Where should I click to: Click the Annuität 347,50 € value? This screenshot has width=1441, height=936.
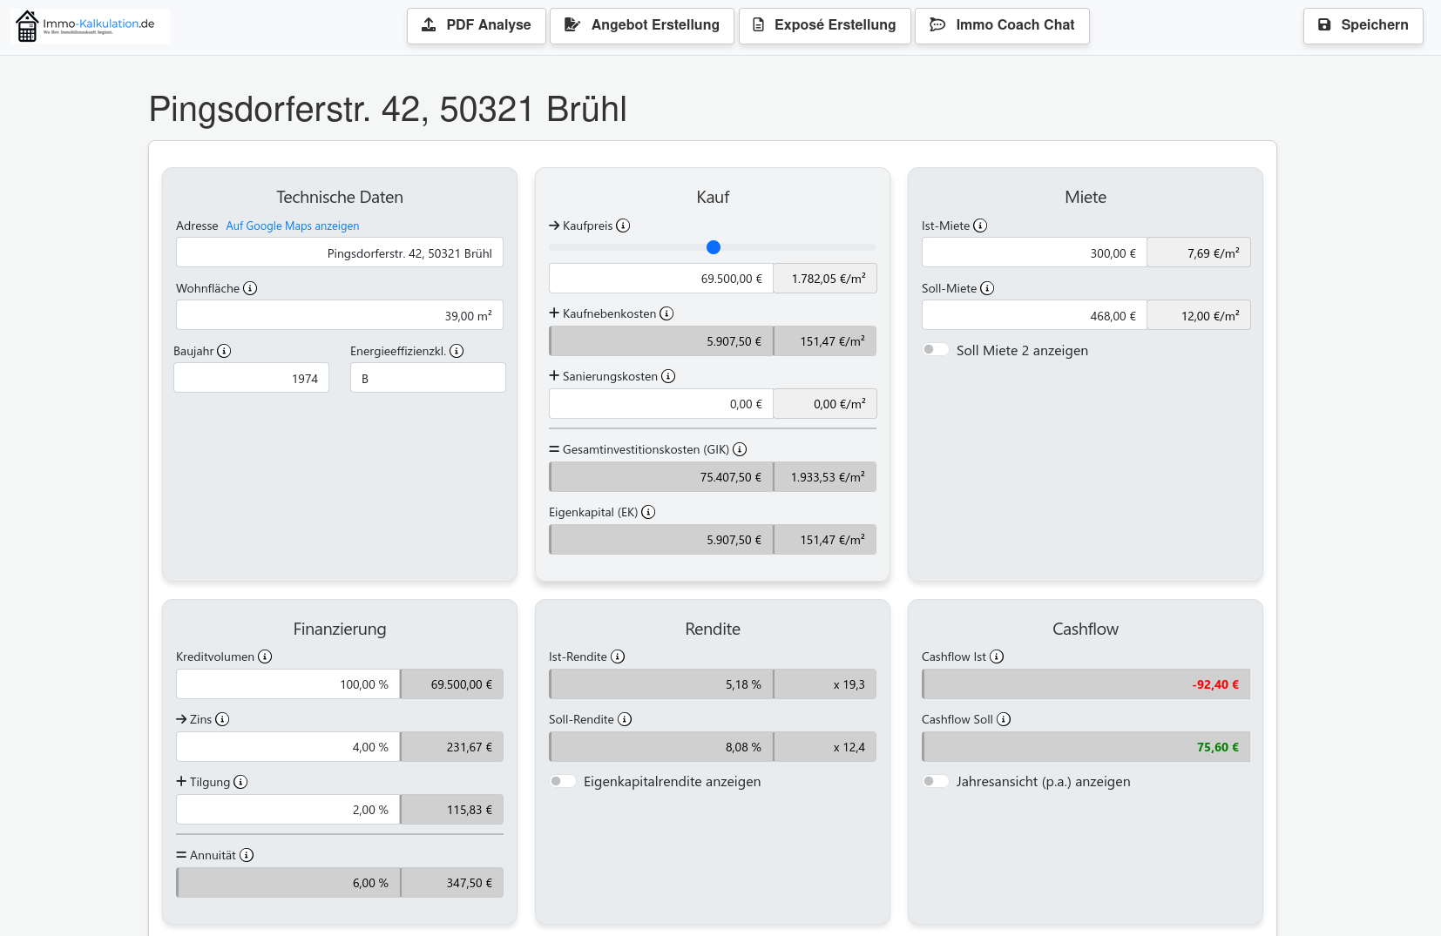(x=452, y=883)
